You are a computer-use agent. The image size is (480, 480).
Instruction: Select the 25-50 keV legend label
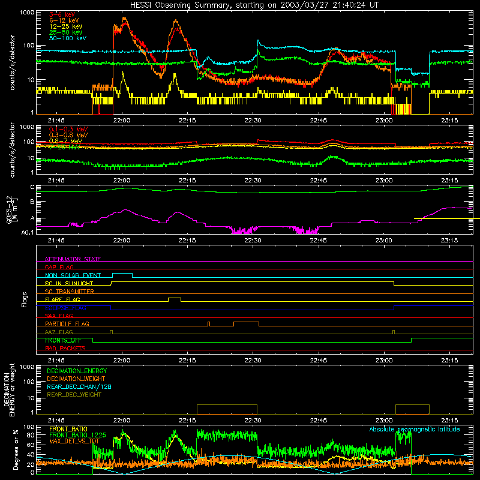coord(66,32)
